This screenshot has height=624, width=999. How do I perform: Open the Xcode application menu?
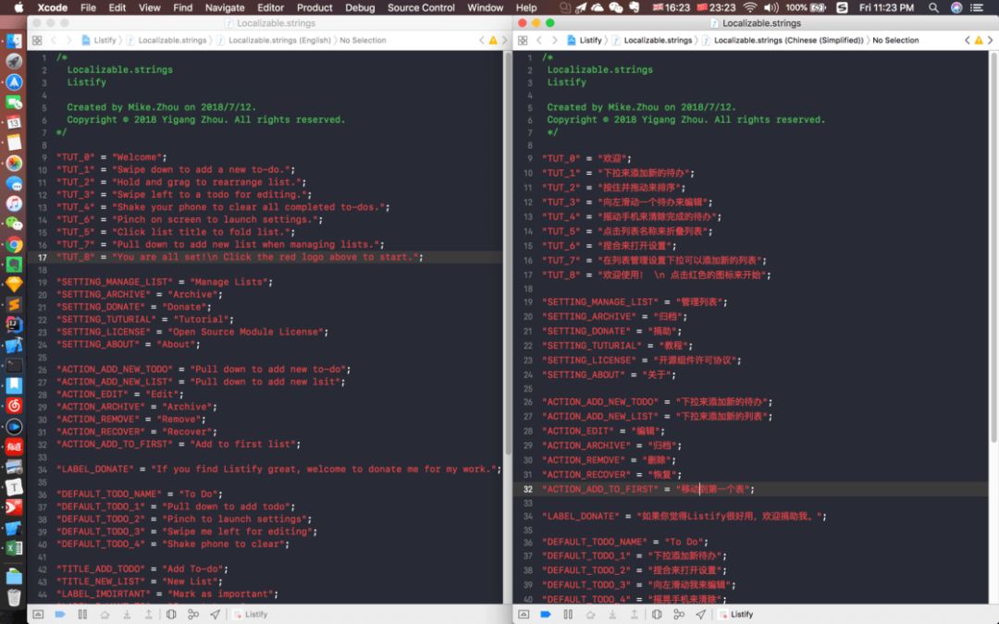click(52, 7)
